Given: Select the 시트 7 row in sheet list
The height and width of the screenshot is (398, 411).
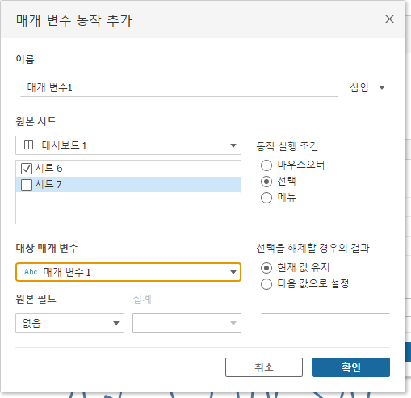Looking at the screenshot, I should point(128,185).
